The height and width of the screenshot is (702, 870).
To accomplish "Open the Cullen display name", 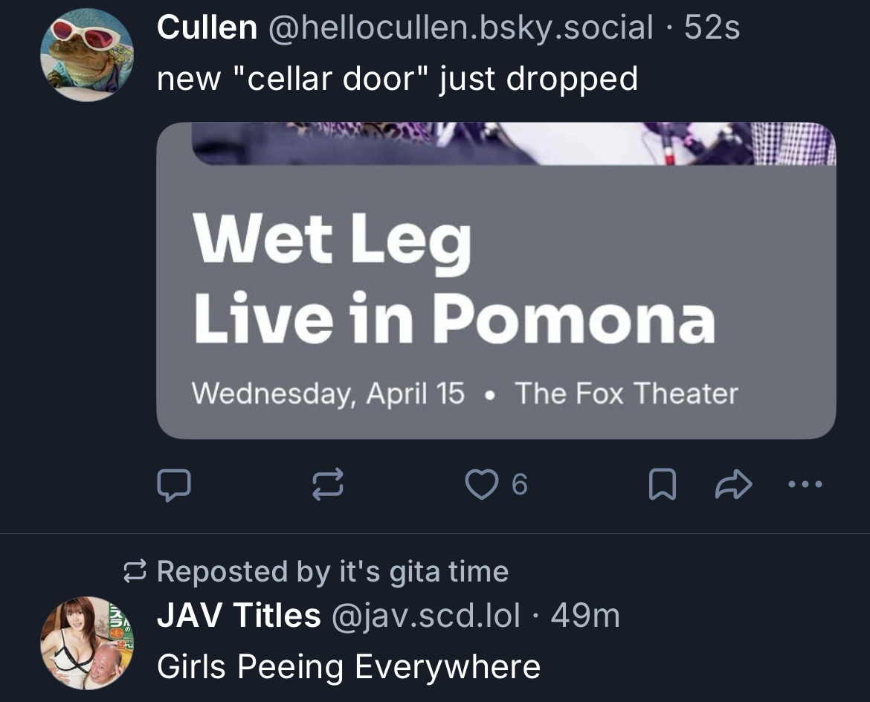I will tap(207, 29).
